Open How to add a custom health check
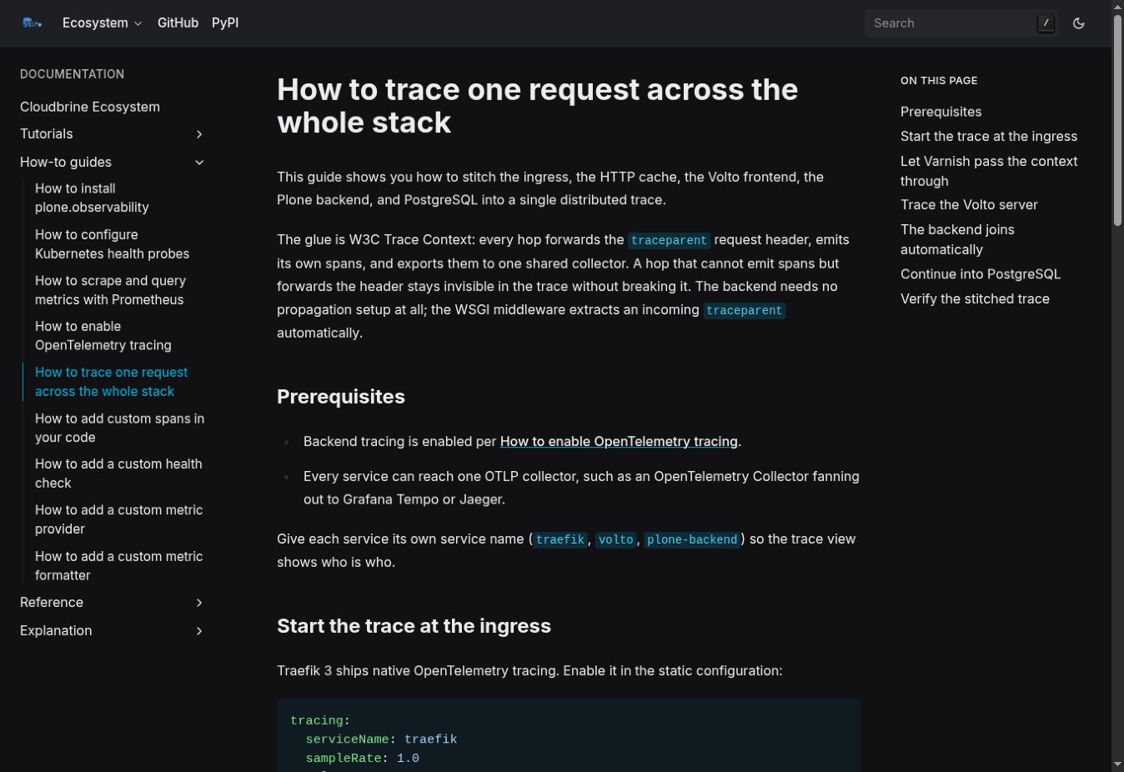The height and width of the screenshot is (772, 1124). 118,474
